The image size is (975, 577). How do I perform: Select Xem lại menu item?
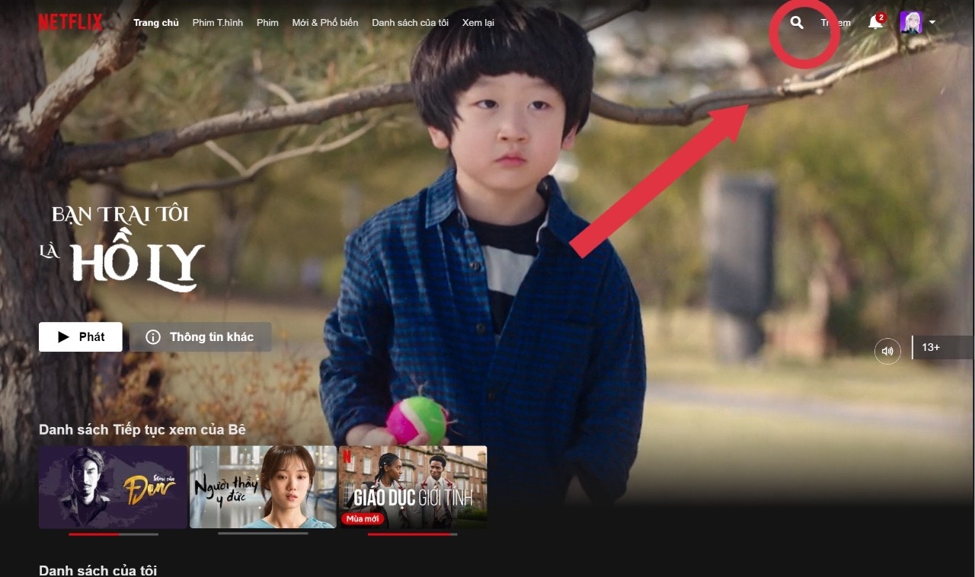pos(478,23)
